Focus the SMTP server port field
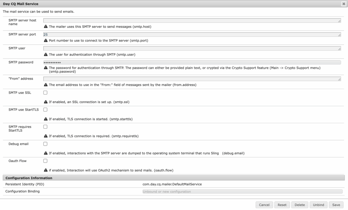 pyautogui.click(x=192, y=35)
